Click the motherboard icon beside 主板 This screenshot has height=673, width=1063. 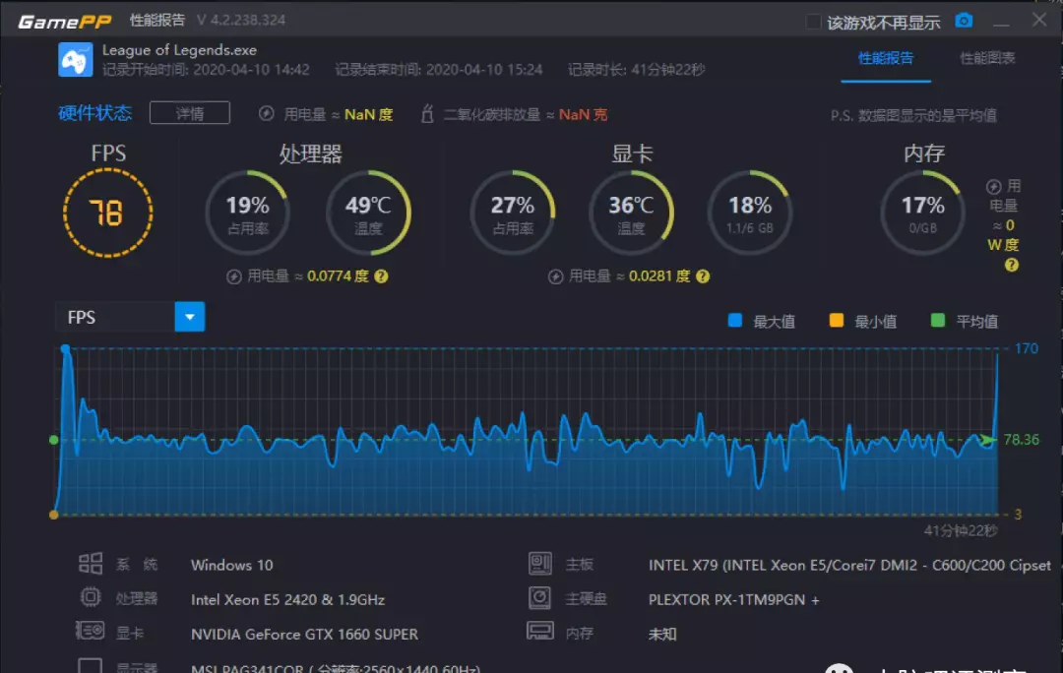(x=540, y=564)
